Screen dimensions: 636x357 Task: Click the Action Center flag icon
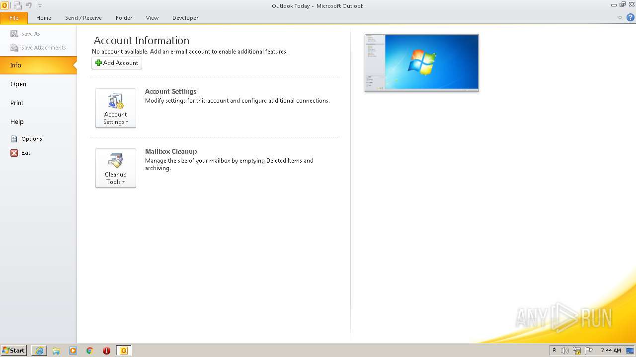click(x=589, y=351)
